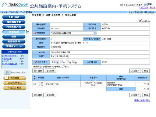Open the 利用者登録 menu
Viewport: 156px width, 117px height.
pyautogui.click(x=14, y=41)
